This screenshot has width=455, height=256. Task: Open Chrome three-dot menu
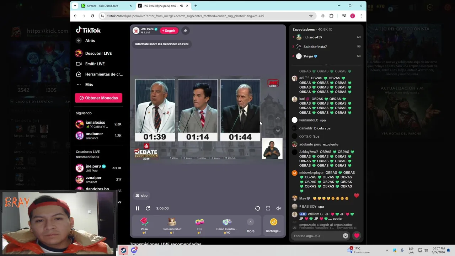point(361,16)
